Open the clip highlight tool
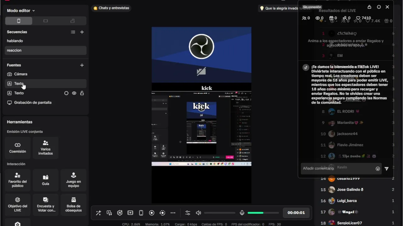Screen dimensions: 403x226 [x=130, y=213]
